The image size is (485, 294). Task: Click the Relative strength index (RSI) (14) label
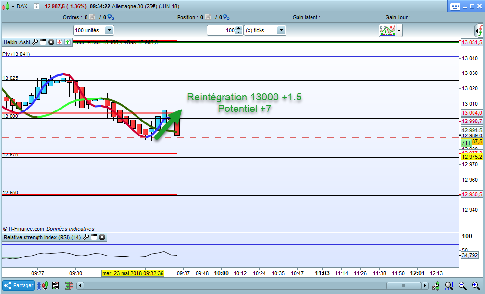pyautogui.click(x=42, y=237)
